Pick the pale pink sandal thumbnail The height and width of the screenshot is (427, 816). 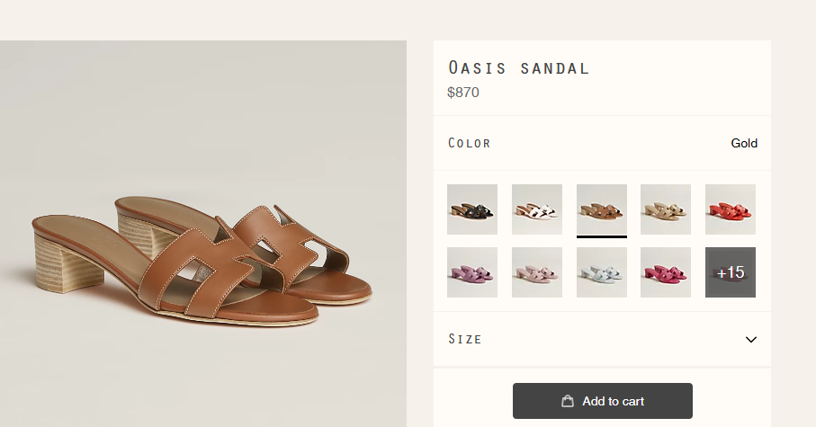tap(537, 272)
